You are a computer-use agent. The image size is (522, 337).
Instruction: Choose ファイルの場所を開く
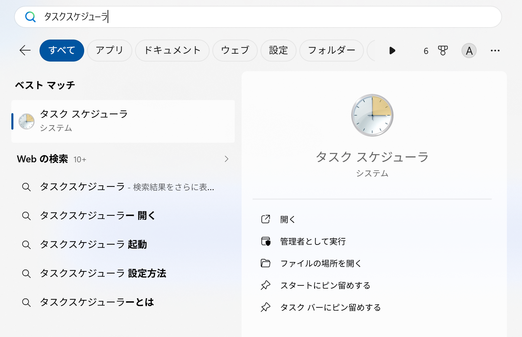pyautogui.click(x=321, y=263)
